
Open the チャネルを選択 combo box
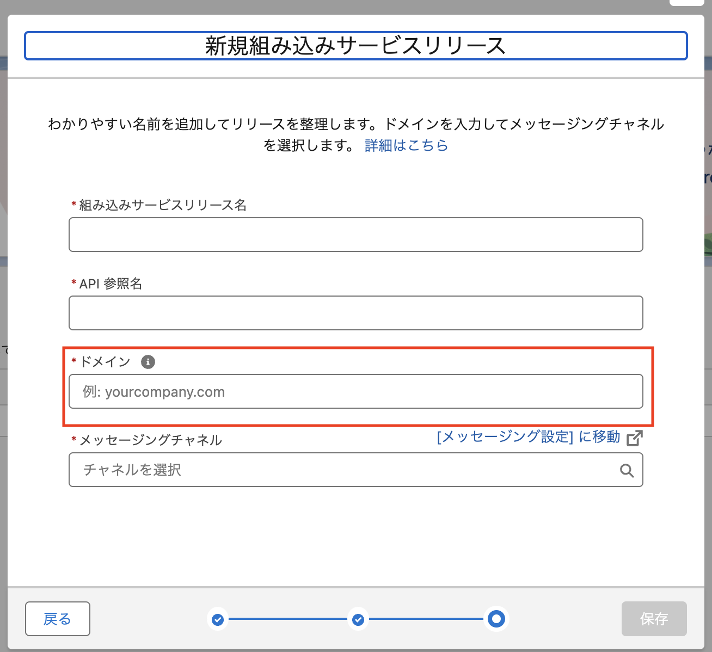click(356, 470)
